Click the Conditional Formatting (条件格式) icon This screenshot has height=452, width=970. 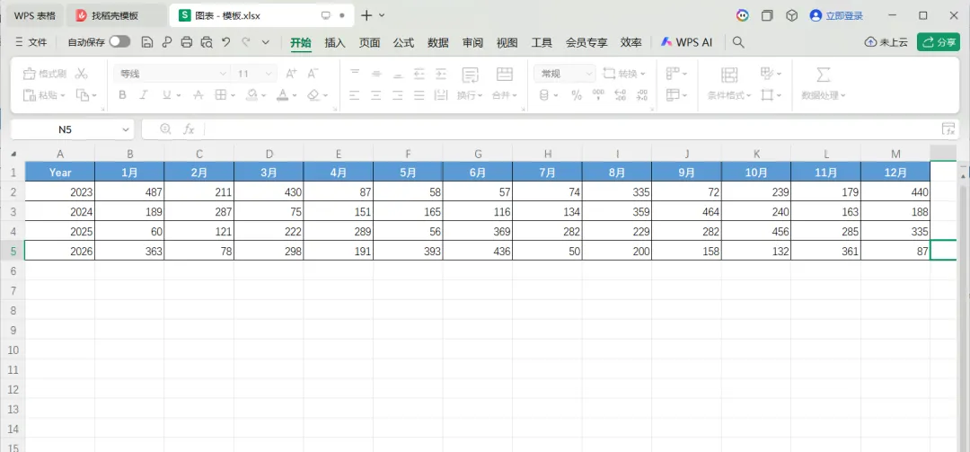coord(729,75)
